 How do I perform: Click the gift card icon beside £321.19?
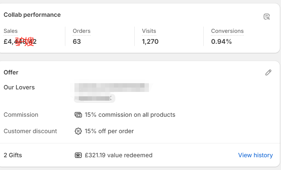(x=78, y=155)
